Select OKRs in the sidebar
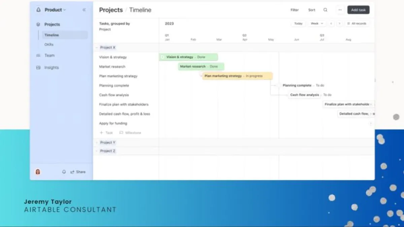 coord(49,44)
